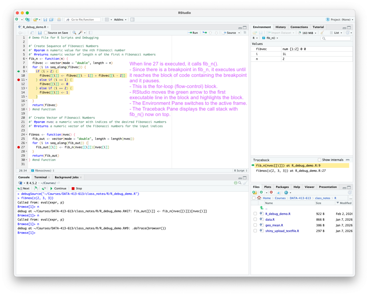Open the geo_mean.R file link

click(274, 225)
